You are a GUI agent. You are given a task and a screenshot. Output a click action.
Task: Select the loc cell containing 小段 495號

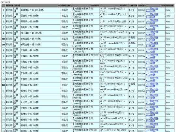pos(40,108)
